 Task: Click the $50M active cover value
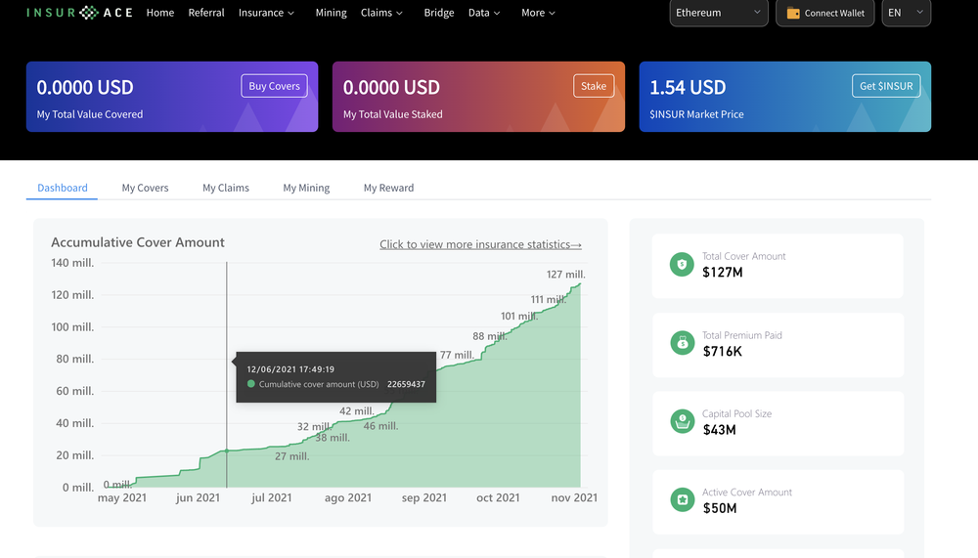720,508
